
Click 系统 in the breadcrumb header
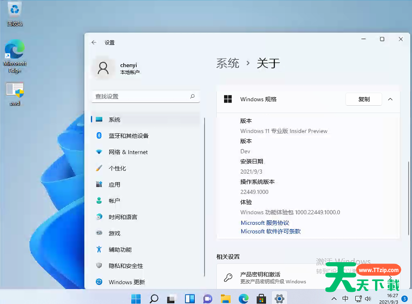(x=228, y=63)
